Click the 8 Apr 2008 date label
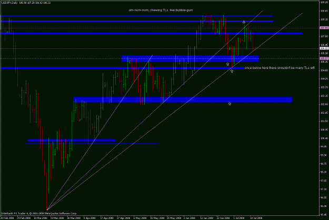The width and height of the screenshot is (329, 220). click(90, 218)
